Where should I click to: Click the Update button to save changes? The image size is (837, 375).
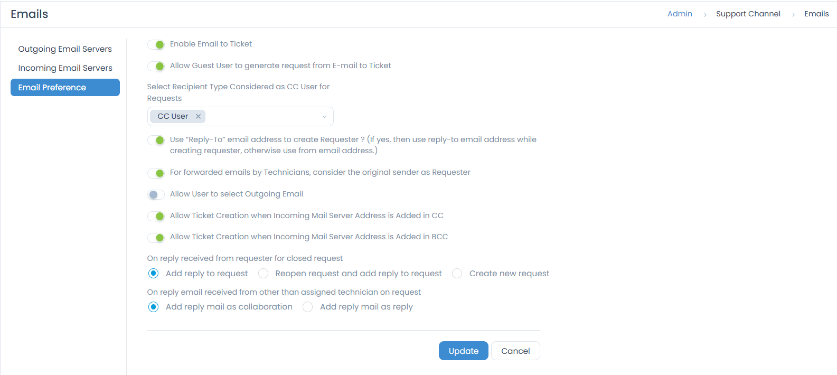point(463,350)
